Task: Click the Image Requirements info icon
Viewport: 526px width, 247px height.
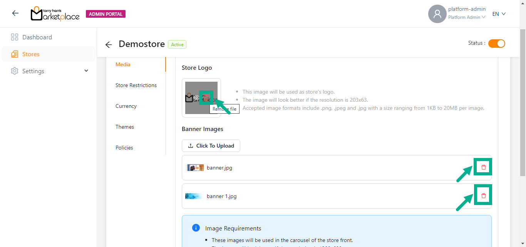Action: (x=196, y=228)
